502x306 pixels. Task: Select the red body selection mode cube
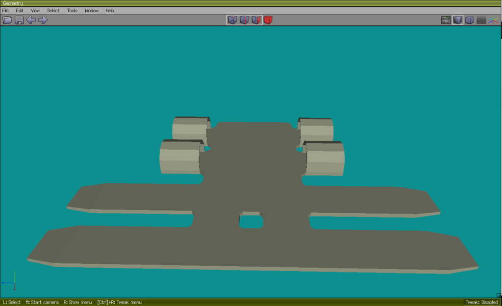click(x=268, y=20)
